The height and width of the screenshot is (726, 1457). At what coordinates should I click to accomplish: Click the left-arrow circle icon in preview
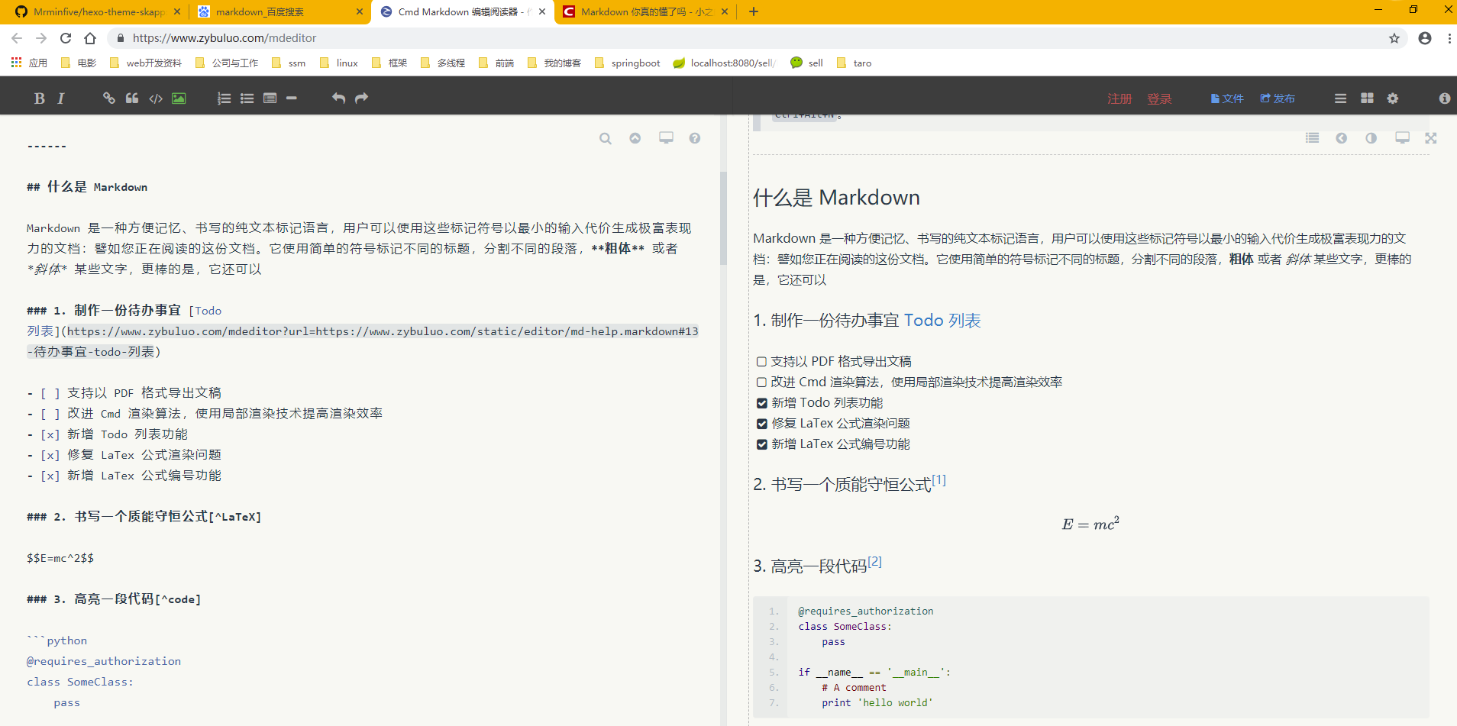(1341, 138)
